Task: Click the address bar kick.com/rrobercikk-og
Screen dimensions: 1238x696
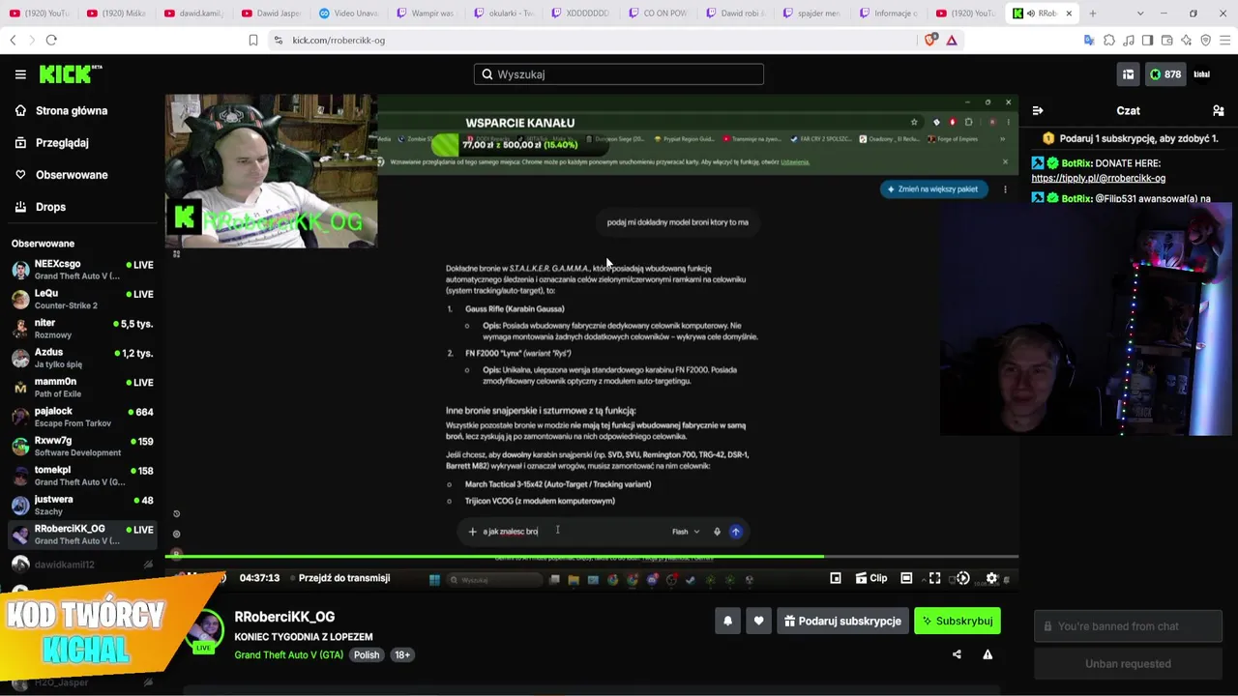Action: (590, 40)
